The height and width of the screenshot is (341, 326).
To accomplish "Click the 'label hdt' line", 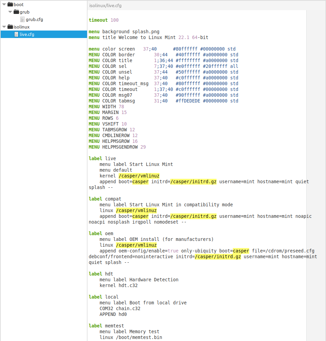I will click(x=101, y=274).
